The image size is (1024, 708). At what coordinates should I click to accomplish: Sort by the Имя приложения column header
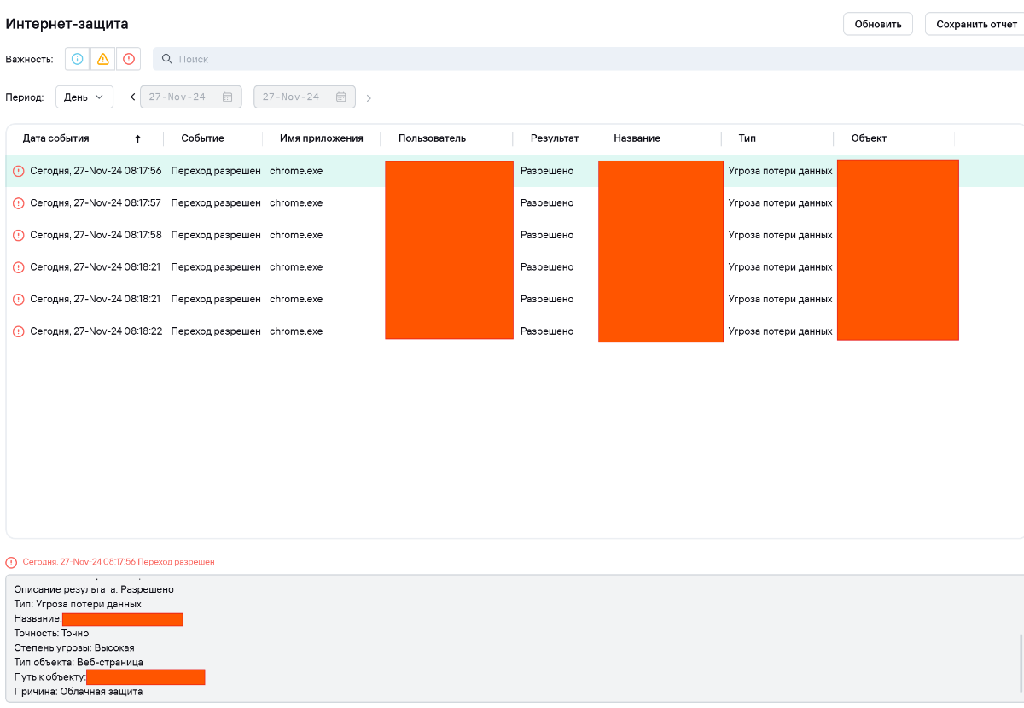click(x=322, y=138)
